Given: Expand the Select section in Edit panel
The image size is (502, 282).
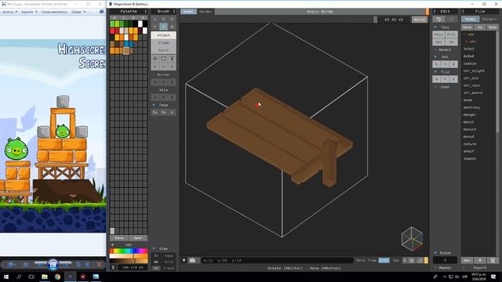Looking at the screenshot, I should point(435,50).
